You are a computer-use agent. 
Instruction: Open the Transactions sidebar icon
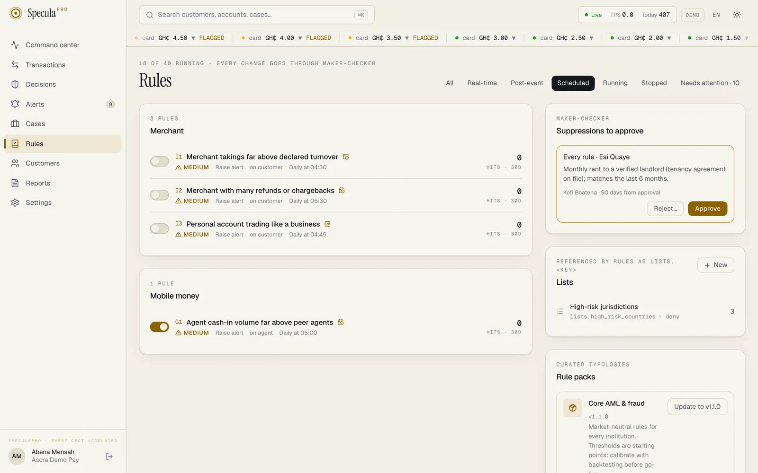pyautogui.click(x=15, y=65)
